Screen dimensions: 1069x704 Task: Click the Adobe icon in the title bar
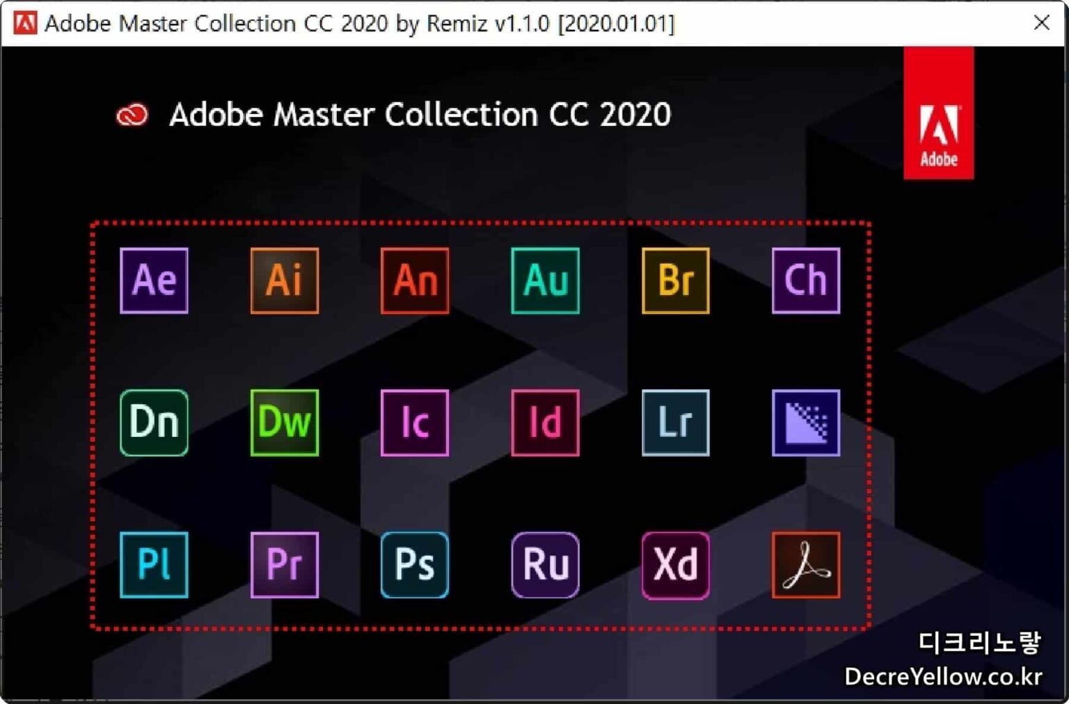click(25, 23)
